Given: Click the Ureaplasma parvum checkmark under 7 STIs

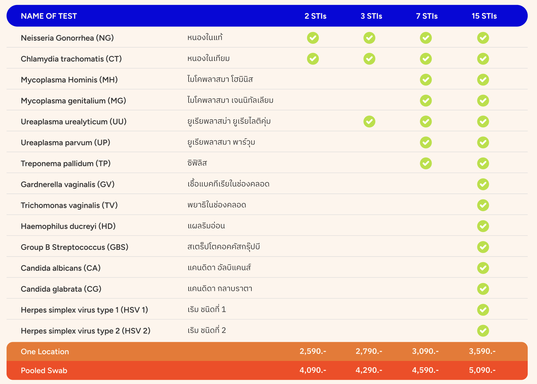Looking at the screenshot, I should click(x=426, y=143).
